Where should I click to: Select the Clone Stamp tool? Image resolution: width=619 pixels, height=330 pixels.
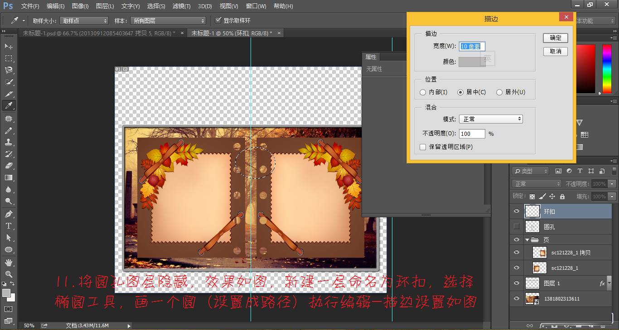[x=9, y=142]
